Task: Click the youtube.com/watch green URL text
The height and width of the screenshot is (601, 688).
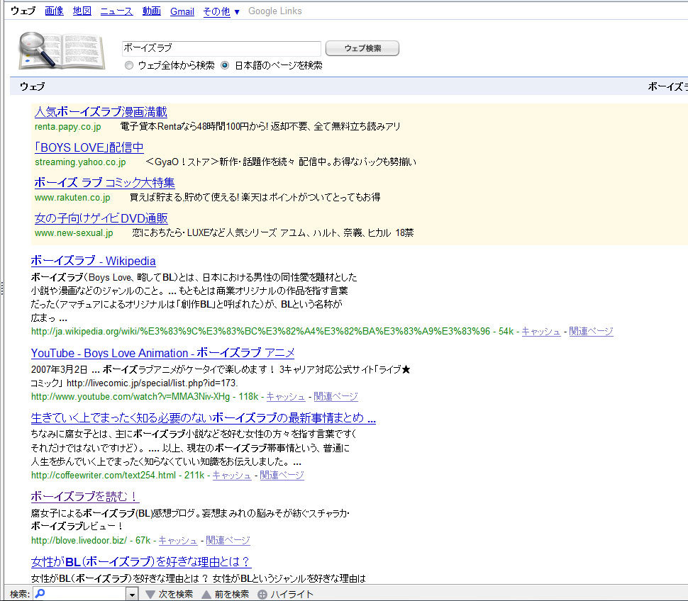Action: [x=131, y=397]
